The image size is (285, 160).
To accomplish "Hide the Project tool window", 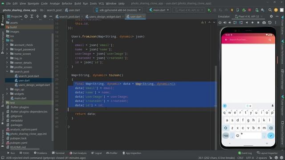I will pos(51,16).
